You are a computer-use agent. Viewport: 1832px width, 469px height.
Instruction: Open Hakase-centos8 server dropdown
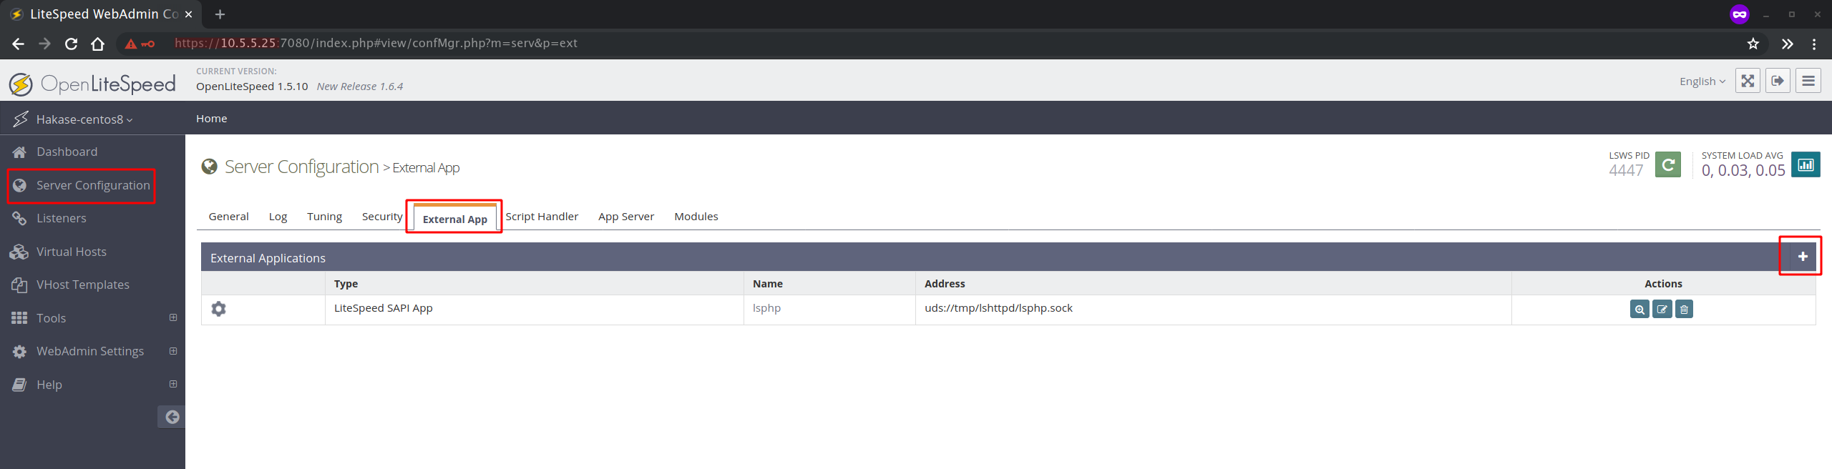pos(84,119)
